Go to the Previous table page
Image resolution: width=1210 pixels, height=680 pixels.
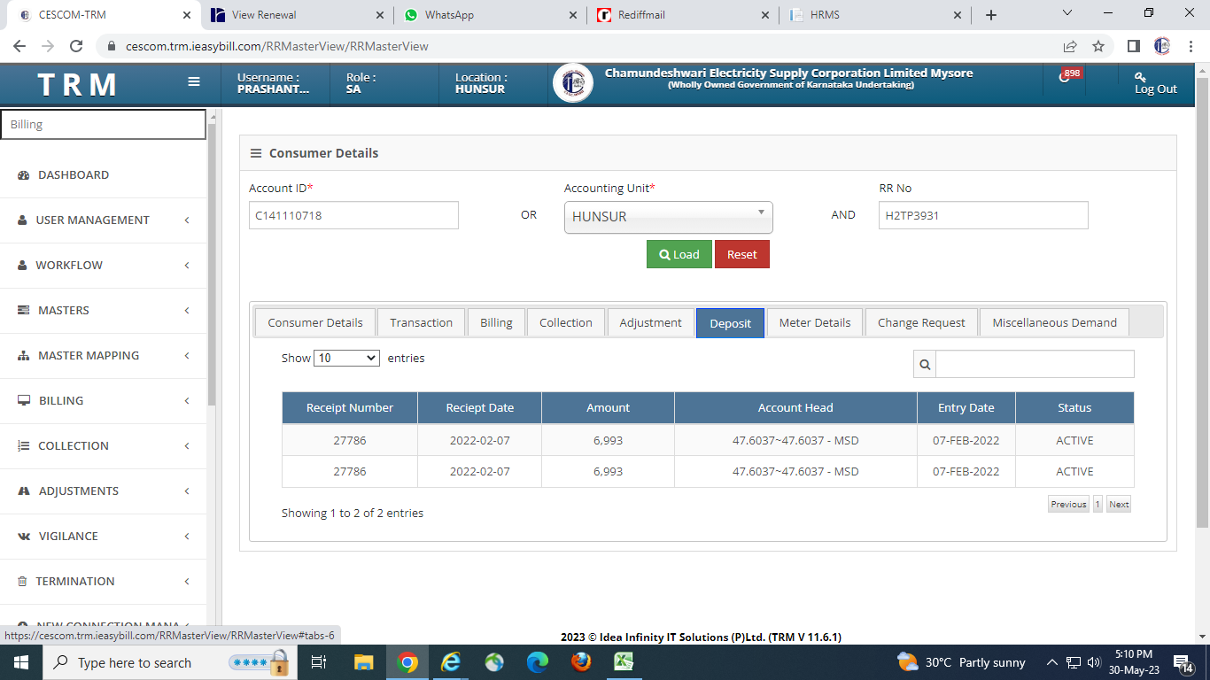[1068, 504]
